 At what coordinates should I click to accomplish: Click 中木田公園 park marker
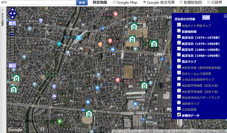pos(60,121)
